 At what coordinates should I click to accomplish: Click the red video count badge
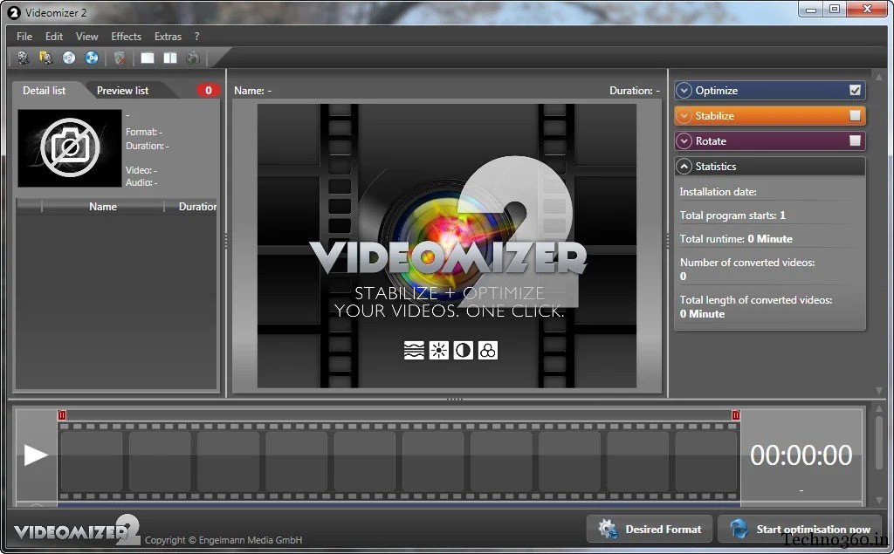[x=208, y=90]
